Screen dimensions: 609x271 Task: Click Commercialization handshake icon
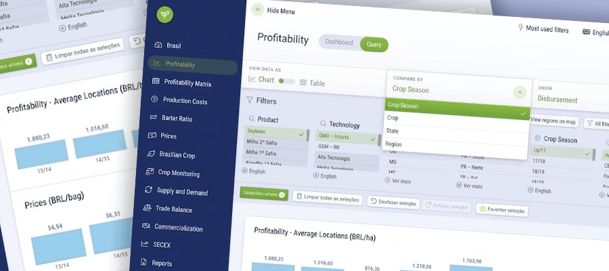(x=146, y=226)
